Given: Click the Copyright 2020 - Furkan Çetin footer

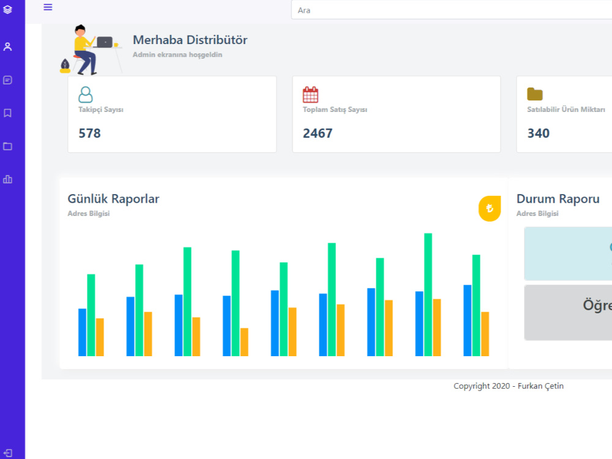Looking at the screenshot, I should 509,386.
